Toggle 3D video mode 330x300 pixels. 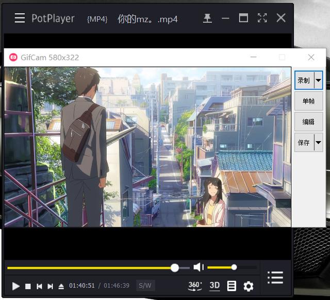214,286
